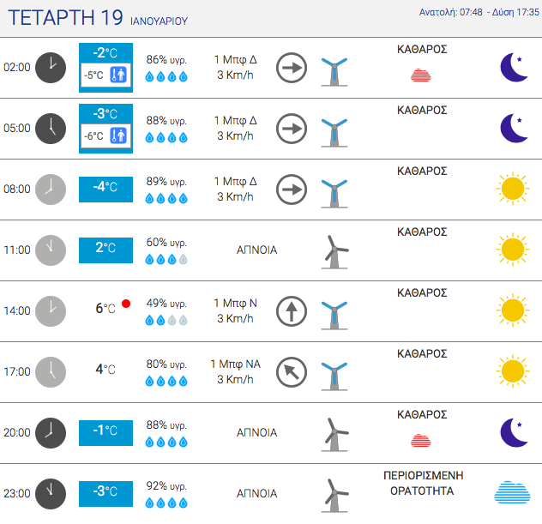Click the east wind arrow at 02:00
The height and width of the screenshot is (524, 542).
[292, 68]
